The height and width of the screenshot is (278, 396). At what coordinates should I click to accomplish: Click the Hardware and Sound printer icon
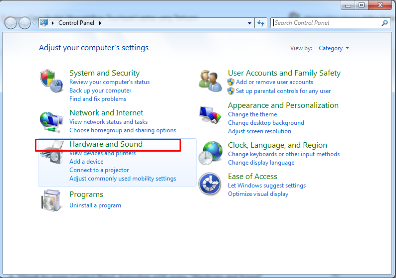pyautogui.click(x=51, y=153)
